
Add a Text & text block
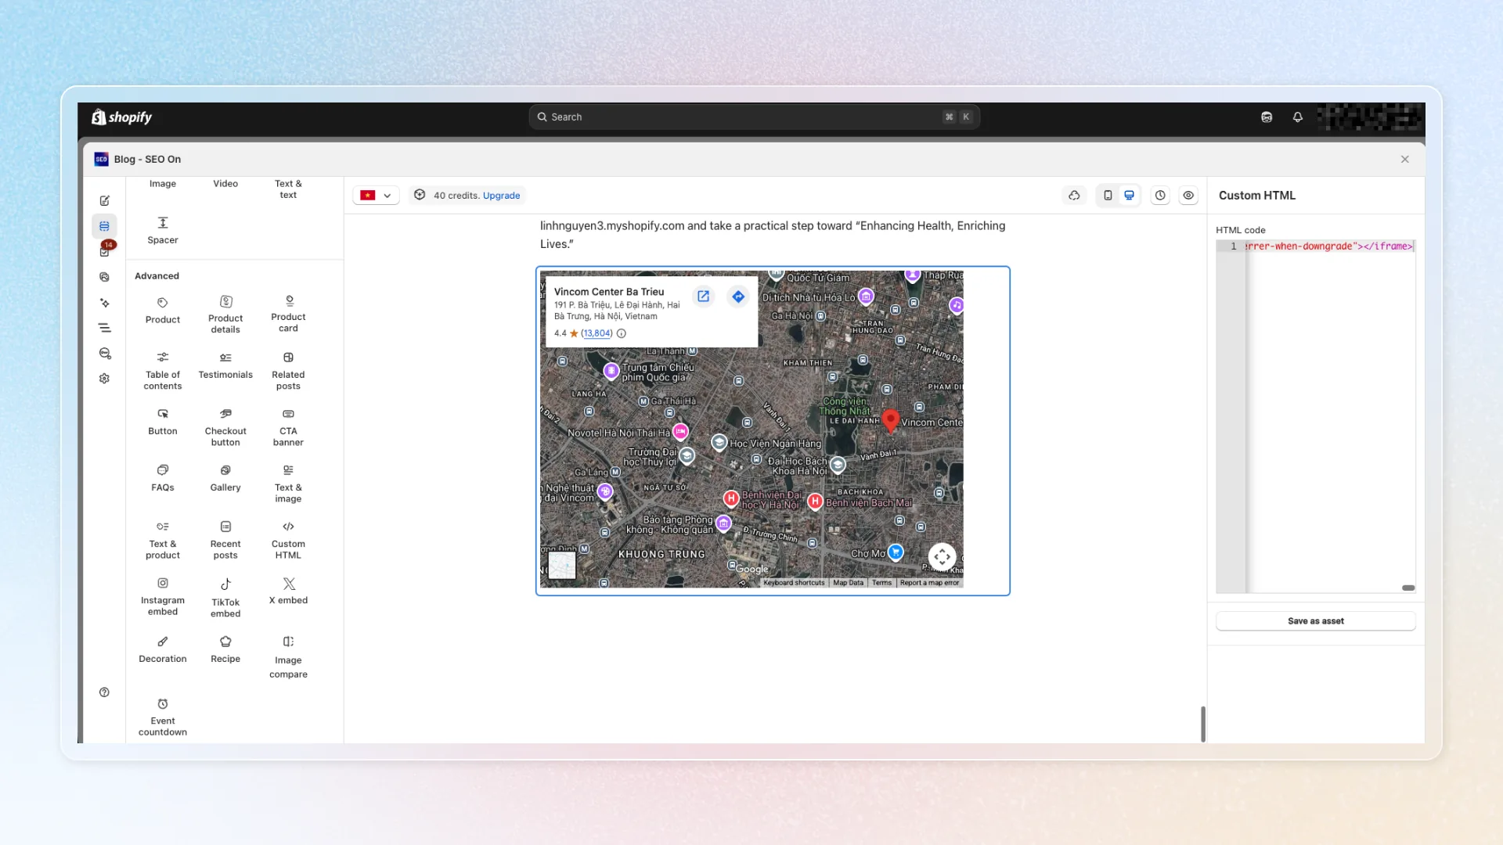(x=288, y=189)
